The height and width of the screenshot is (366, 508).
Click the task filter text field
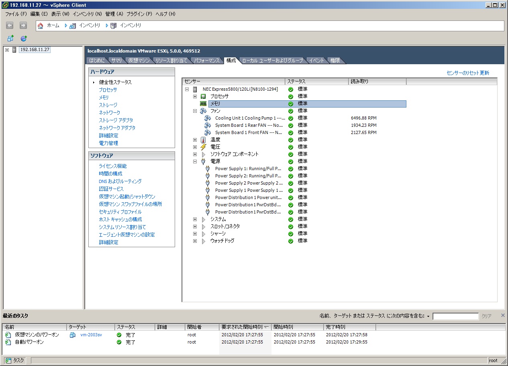point(455,316)
